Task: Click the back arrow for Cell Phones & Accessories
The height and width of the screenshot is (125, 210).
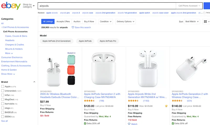Action: [2, 27]
